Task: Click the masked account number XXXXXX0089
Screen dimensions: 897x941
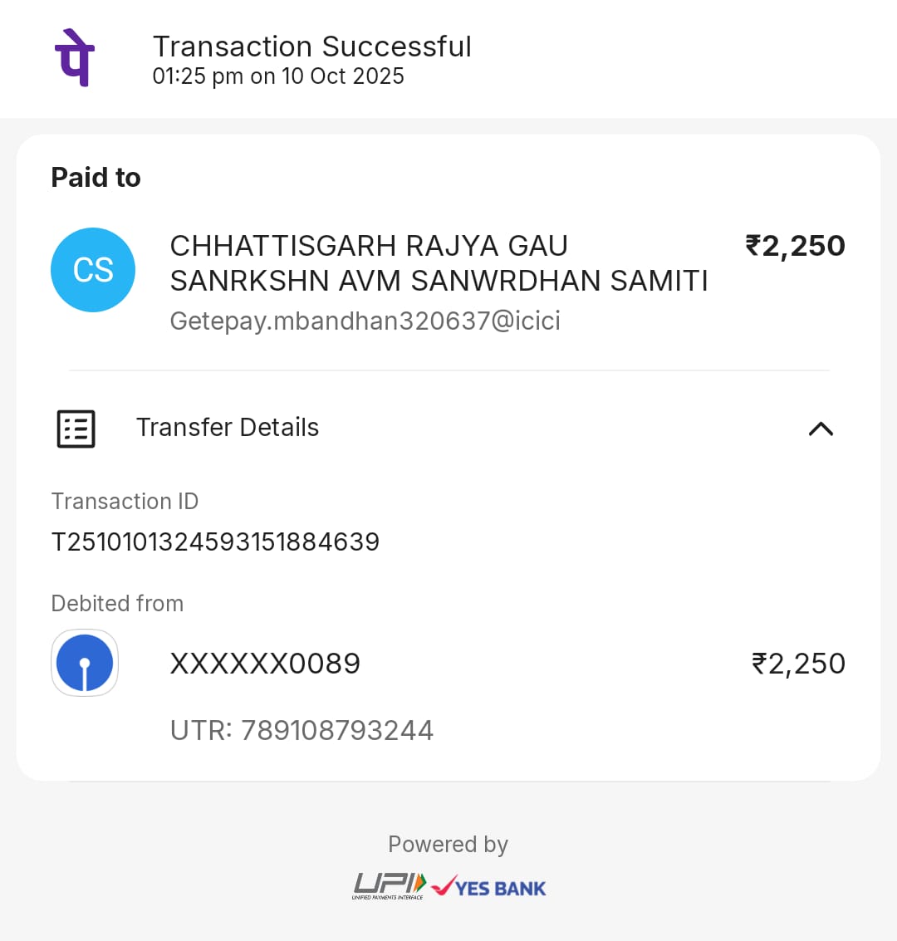Action: click(x=265, y=664)
